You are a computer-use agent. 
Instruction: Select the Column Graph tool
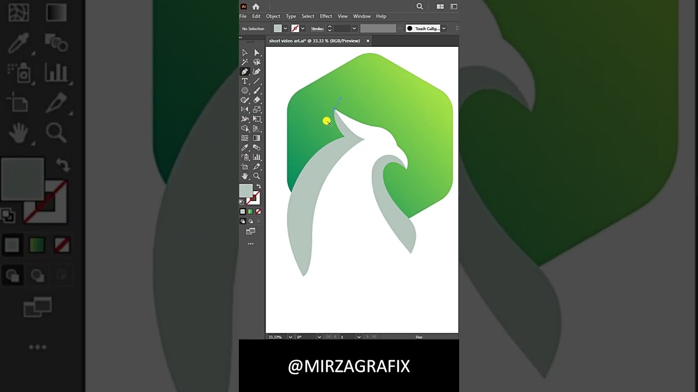click(x=257, y=157)
